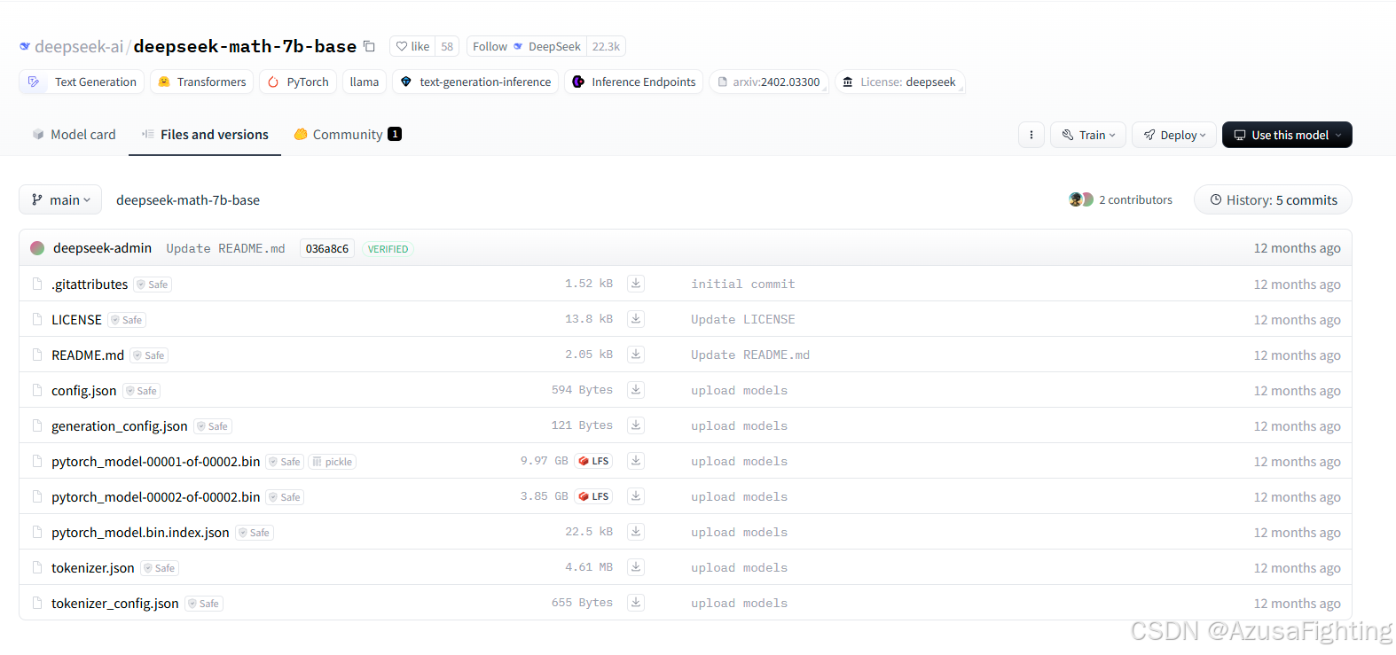The image size is (1396, 655).
Task: Click the Safe badge next to config.json
Action: click(142, 391)
